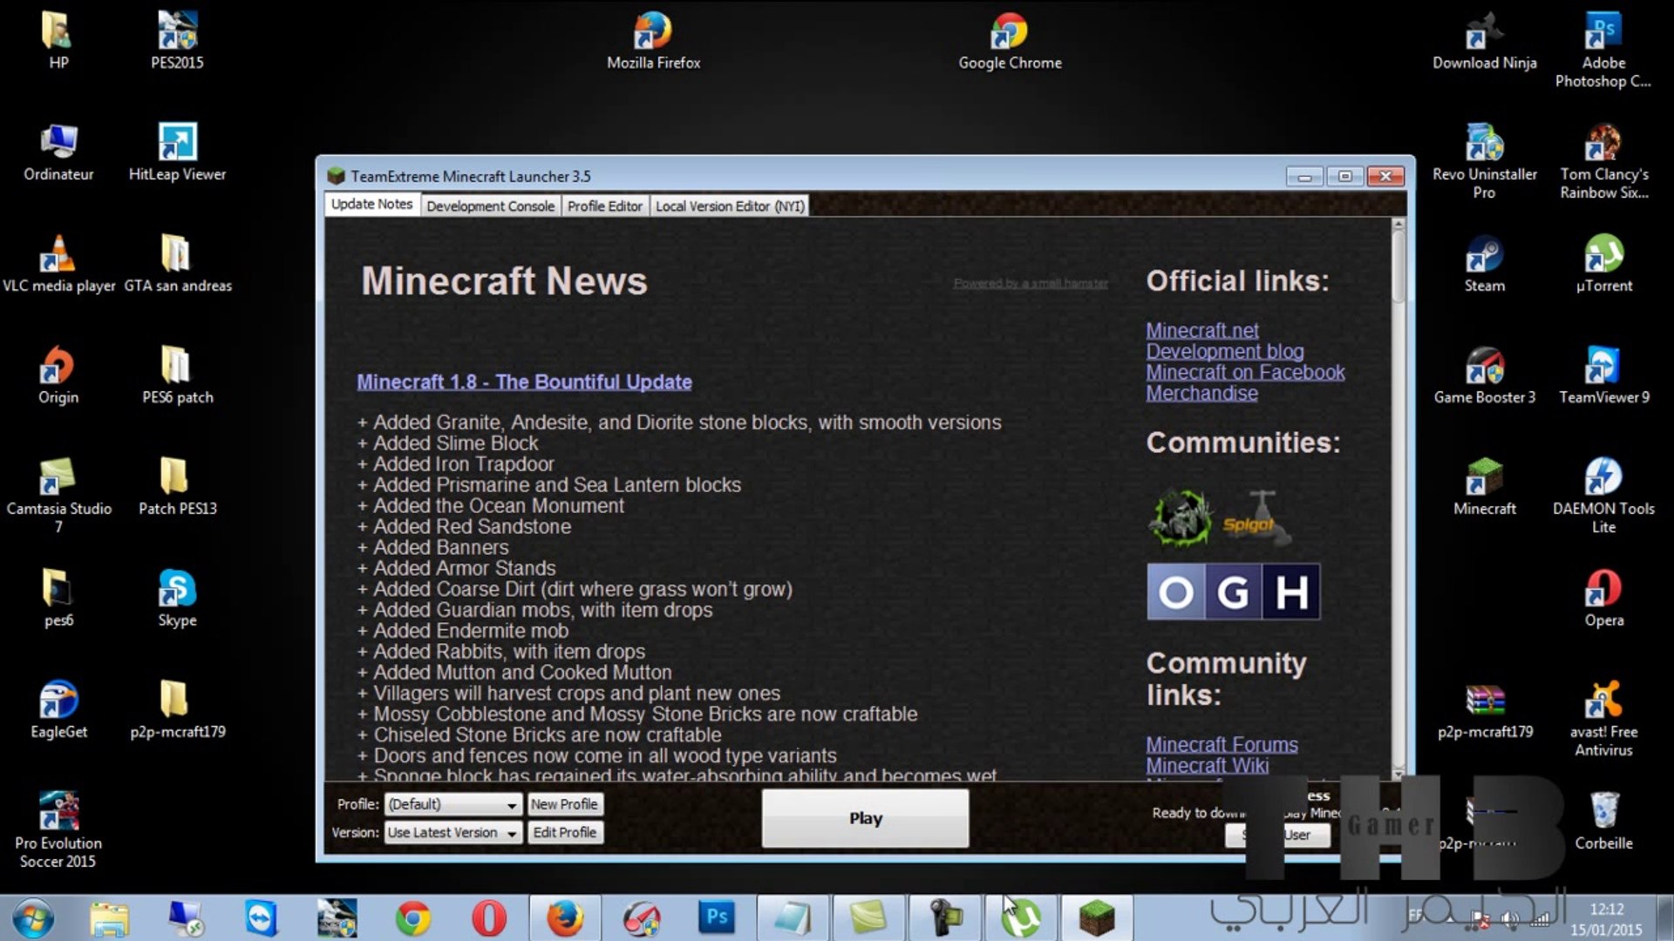Open the Minecraft 1.8 Bountiful Update link

click(524, 382)
